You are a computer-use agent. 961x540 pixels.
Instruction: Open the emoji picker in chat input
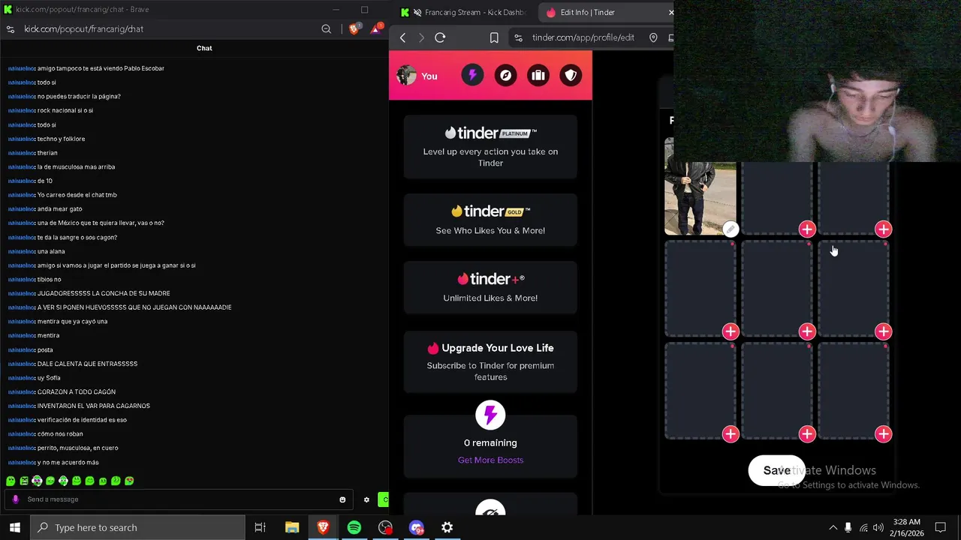click(x=342, y=499)
